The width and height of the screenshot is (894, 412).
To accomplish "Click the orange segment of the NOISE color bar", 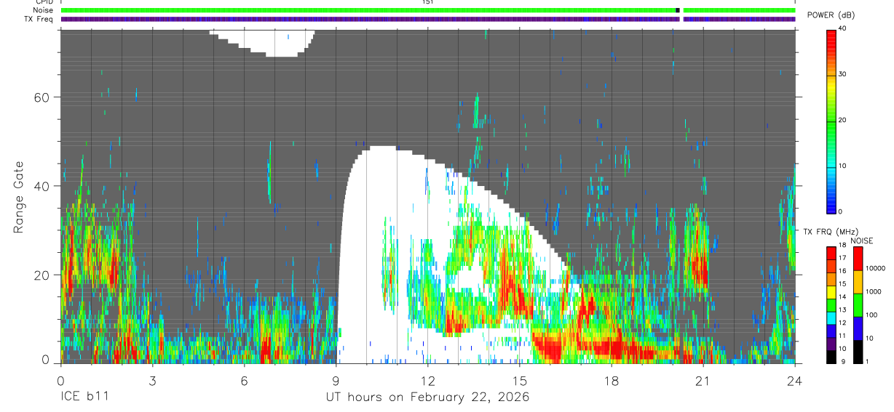I will (x=858, y=281).
